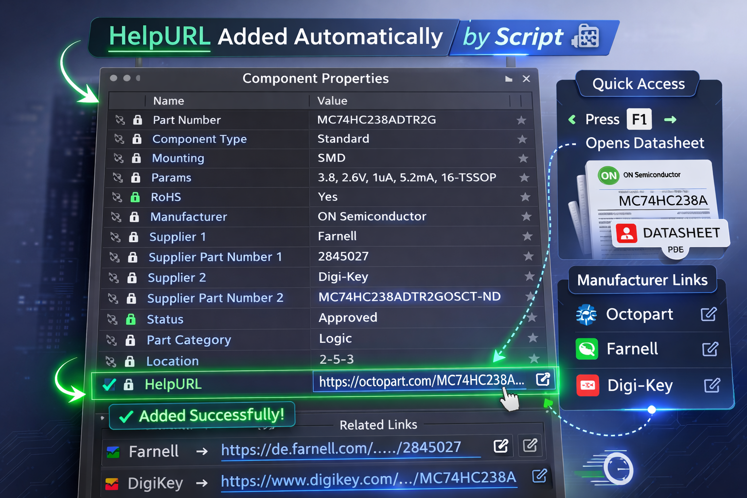Click the star in Supplier 1 row
Viewport: 747px width, 498px height.
click(x=527, y=236)
